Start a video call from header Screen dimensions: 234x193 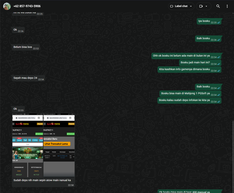(201, 6)
